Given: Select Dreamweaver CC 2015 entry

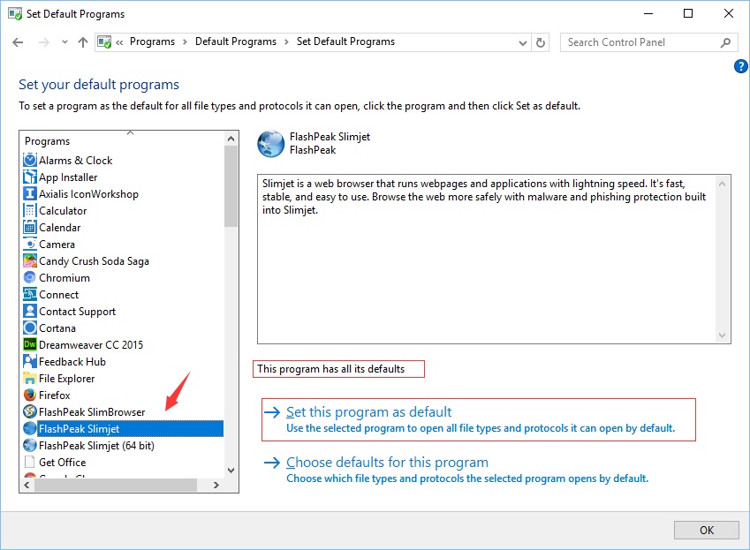Looking at the screenshot, I should [91, 345].
